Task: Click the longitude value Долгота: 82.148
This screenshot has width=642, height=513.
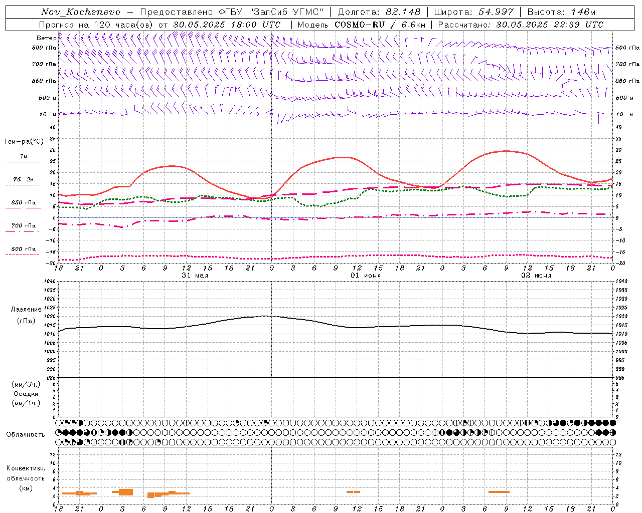Action: [x=379, y=12]
